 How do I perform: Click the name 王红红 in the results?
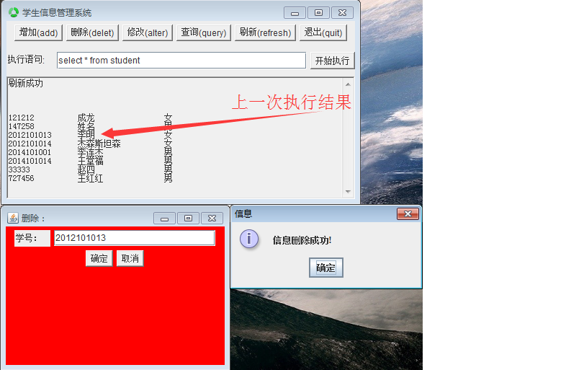point(90,179)
